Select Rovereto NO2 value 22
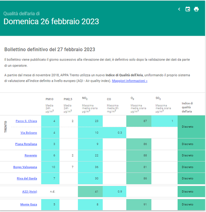Viewport: 206px width, 212px height. point(90,155)
